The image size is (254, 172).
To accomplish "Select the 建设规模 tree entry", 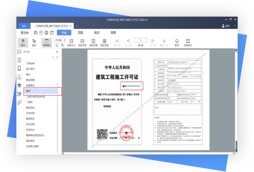I will tap(30, 80).
